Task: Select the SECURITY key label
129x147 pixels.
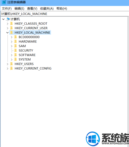Action: click(26, 51)
